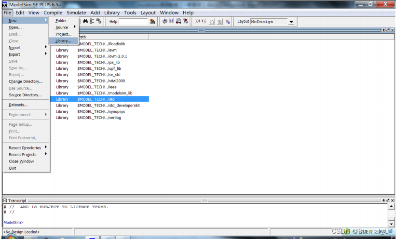396x239 pixels.
Task: Expand the Export submenu
Action: (46, 53)
